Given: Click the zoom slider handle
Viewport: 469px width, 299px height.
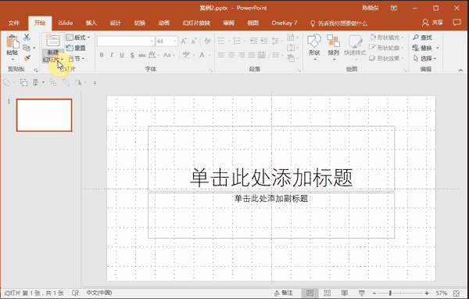Looking at the screenshot, I should (x=390, y=293).
